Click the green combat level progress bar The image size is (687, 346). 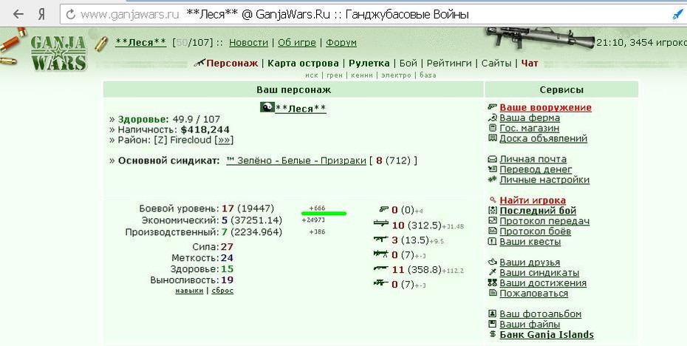(324, 214)
